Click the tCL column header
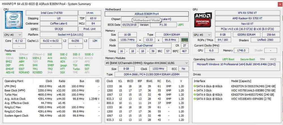 (120, 81)
